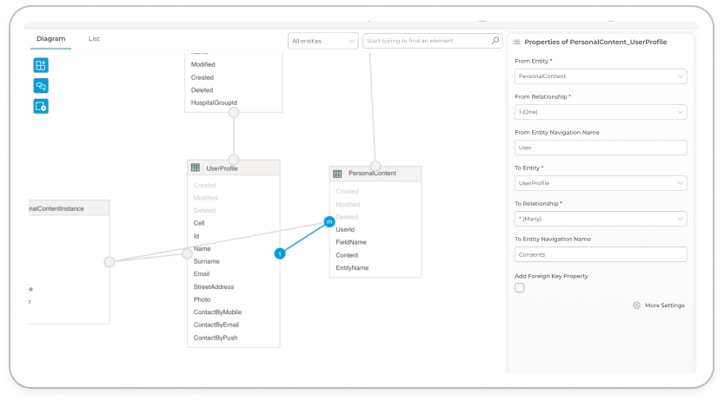Screen dimensions: 724x401
Task: Click the From Entity Navigation Name field
Action: [601, 148]
